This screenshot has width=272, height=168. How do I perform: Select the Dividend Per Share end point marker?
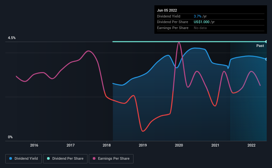pyautogui.click(x=266, y=42)
